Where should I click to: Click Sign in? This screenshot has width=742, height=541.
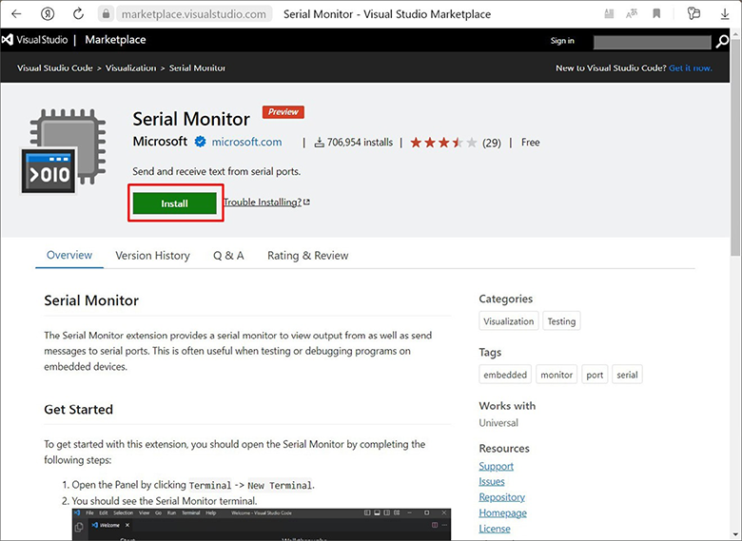[562, 41]
